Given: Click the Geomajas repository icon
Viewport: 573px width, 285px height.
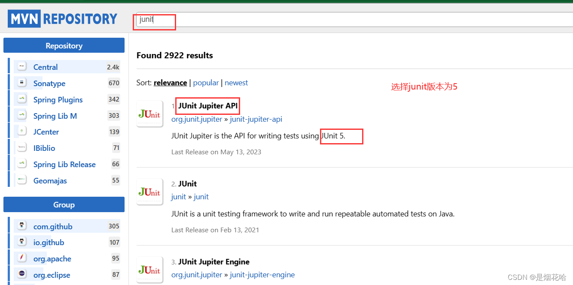Looking at the screenshot, I should tap(22, 180).
